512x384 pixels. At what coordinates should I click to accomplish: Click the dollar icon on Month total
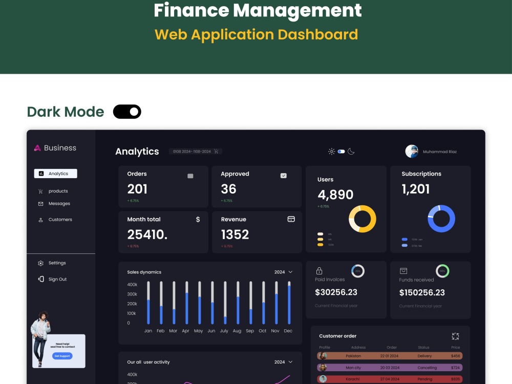(x=198, y=220)
